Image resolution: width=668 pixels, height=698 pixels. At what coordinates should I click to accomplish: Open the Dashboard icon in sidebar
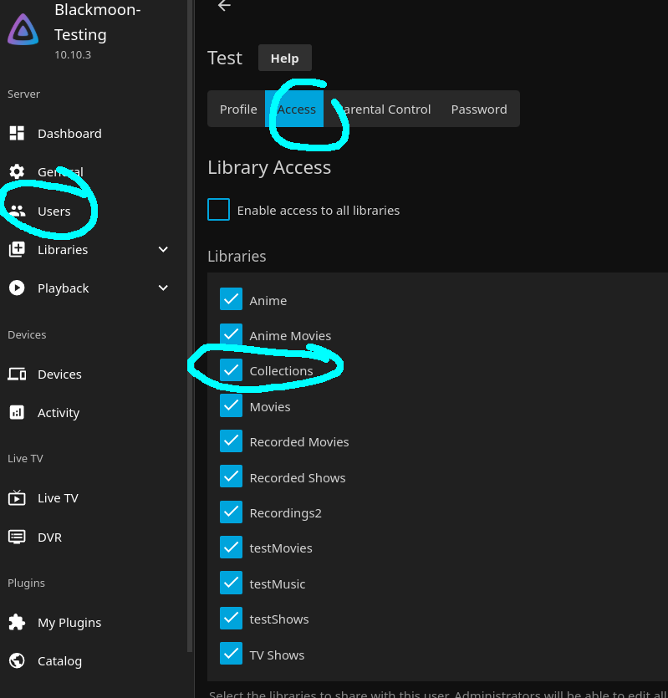(17, 134)
